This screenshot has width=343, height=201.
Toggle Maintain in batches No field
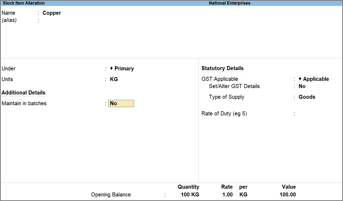coord(121,103)
